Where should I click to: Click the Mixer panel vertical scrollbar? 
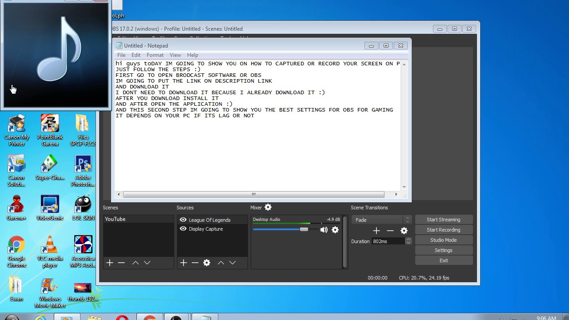click(345, 242)
